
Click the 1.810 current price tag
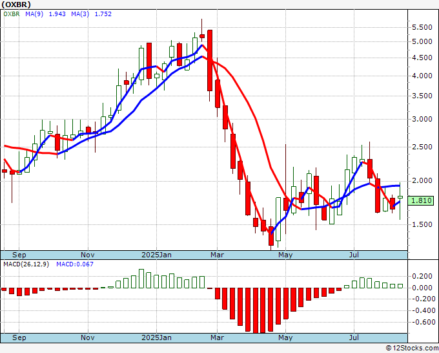click(x=422, y=200)
